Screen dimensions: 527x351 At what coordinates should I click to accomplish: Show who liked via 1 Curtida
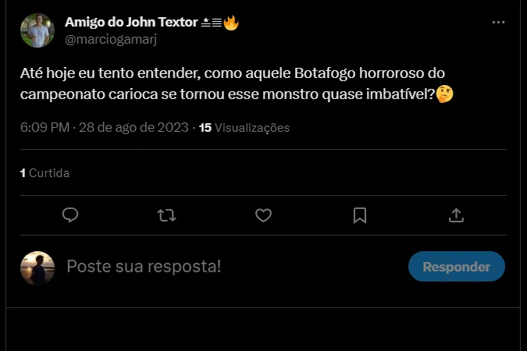coord(45,172)
